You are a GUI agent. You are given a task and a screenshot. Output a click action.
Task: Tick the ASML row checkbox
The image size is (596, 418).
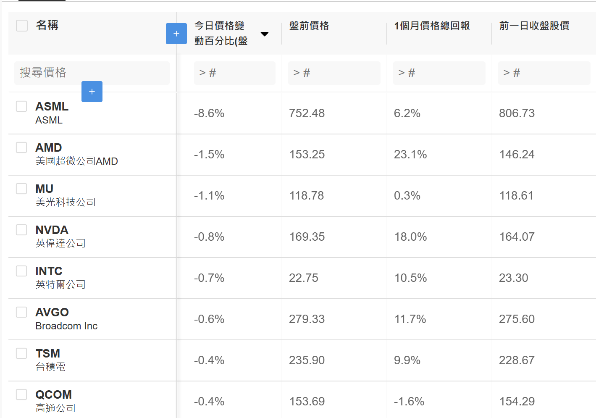[x=21, y=106]
